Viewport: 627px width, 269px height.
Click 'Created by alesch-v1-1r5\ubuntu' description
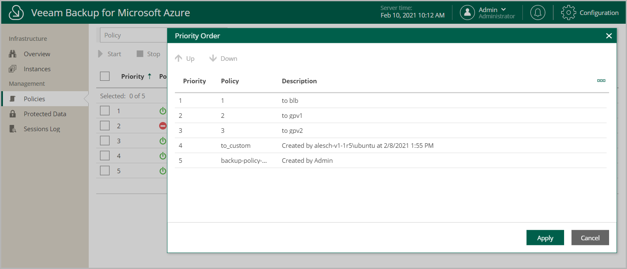tap(358, 146)
